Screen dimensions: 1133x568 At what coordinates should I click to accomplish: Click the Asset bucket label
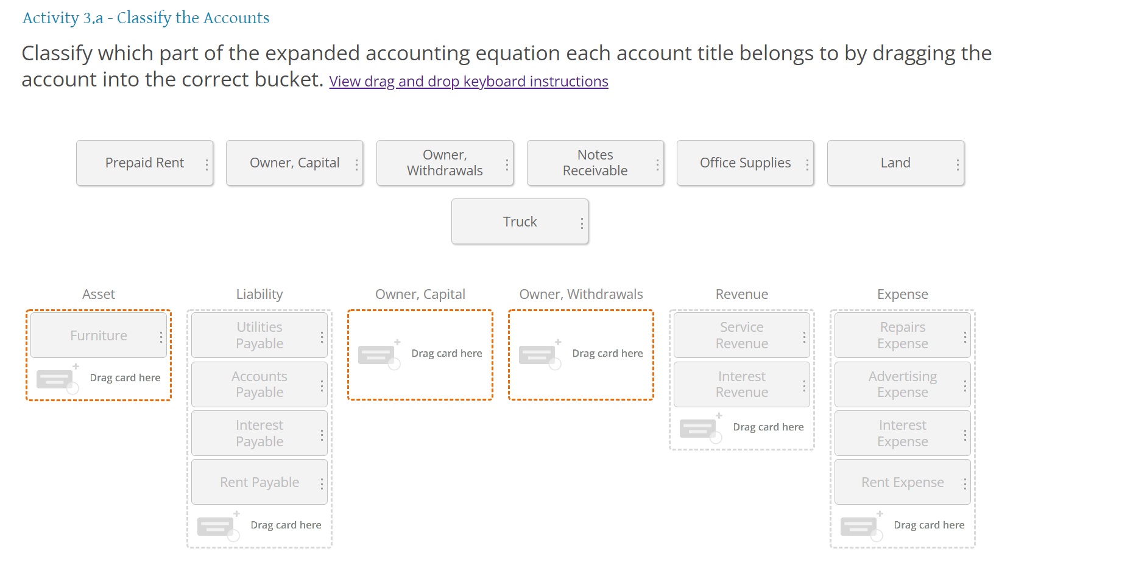[99, 294]
